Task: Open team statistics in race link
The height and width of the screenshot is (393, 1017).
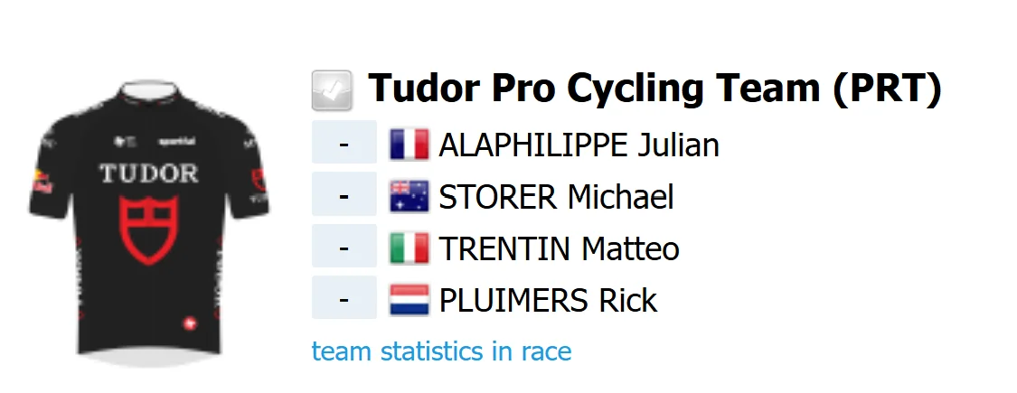Action: point(442,351)
